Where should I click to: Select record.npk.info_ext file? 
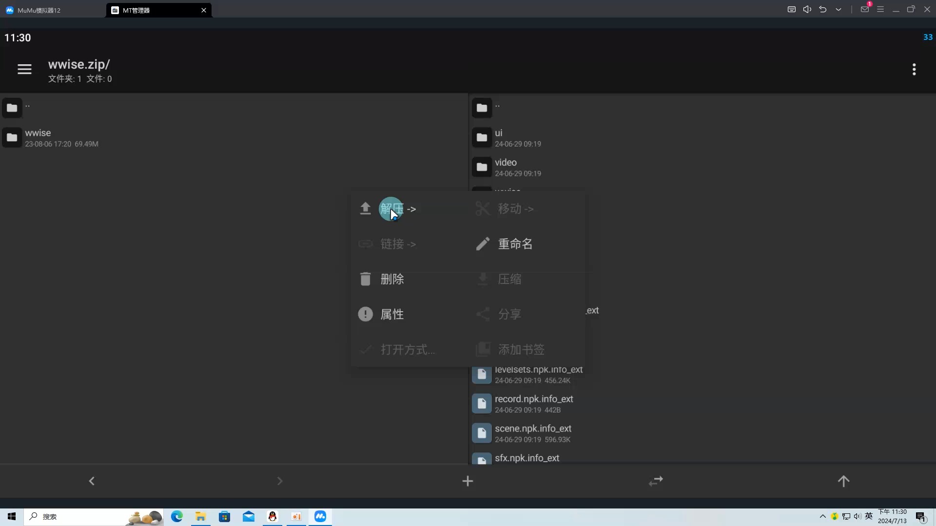[x=702, y=404]
